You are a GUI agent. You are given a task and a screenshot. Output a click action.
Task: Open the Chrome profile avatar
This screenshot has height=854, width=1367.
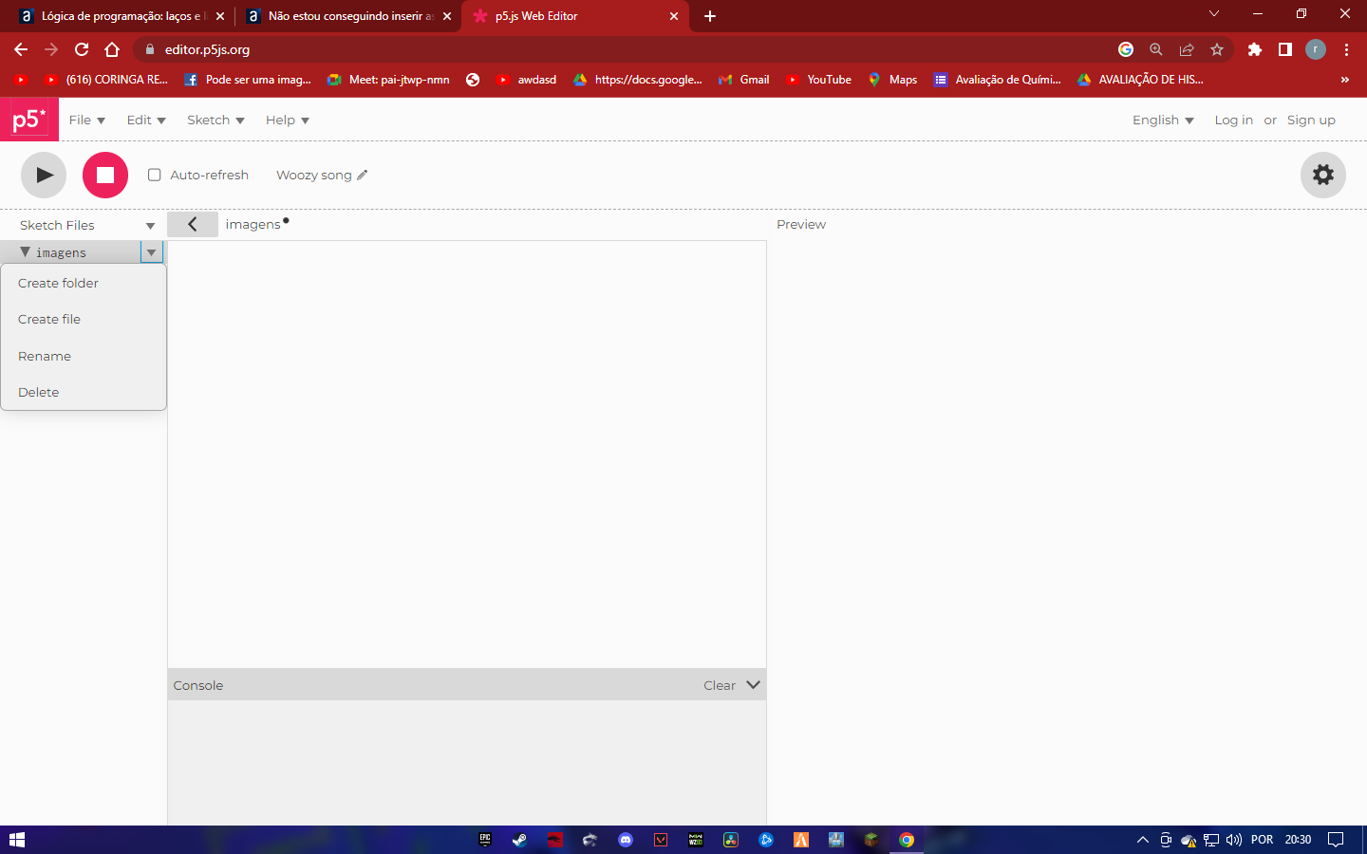click(1316, 49)
